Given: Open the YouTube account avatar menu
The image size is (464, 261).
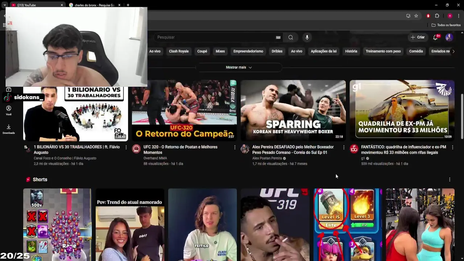Looking at the screenshot, I should click(449, 37).
